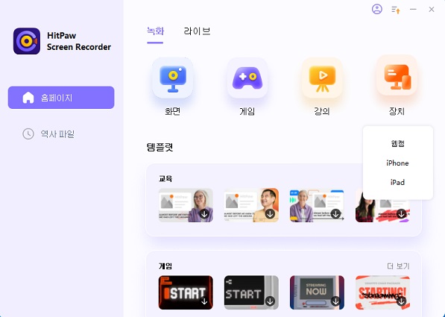Minimize the HitPaw window
Screen dimensions: 445x317
pos(413,10)
